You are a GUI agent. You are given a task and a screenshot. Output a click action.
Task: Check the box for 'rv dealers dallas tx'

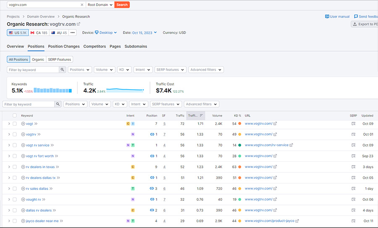click(x=15, y=178)
